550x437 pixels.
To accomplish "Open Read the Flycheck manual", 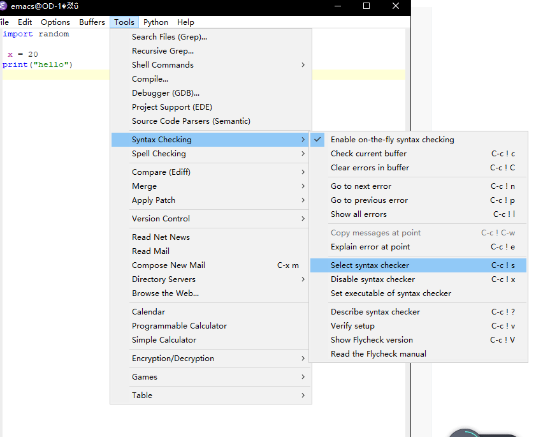I will click(378, 354).
